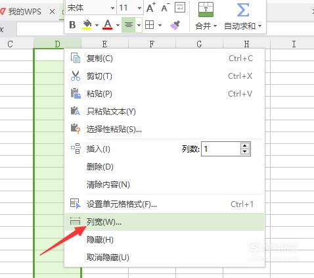Click the scissors cut icon
This screenshot has height=278, width=314.
click(76, 76)
